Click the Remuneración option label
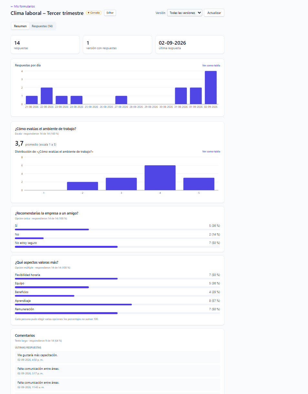Screen dimensions: 308x394 pyautogui.click(x=24, y=309)
